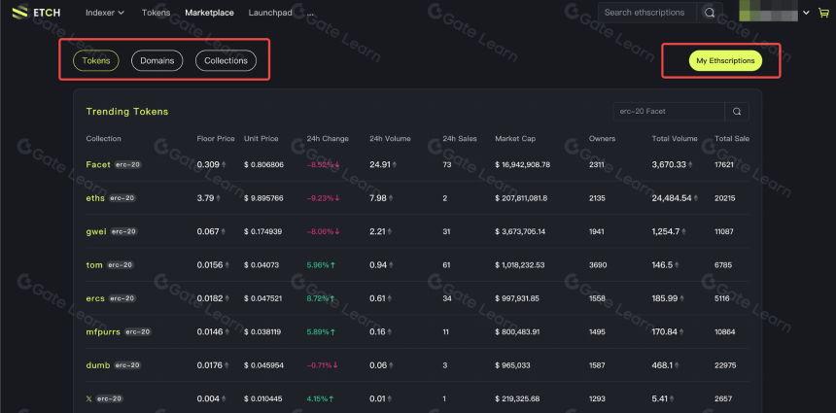Click the top search magnifier icon

709,13
